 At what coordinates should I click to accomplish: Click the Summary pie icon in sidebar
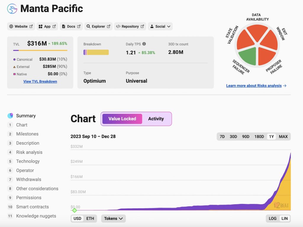[x=10, y=116]
